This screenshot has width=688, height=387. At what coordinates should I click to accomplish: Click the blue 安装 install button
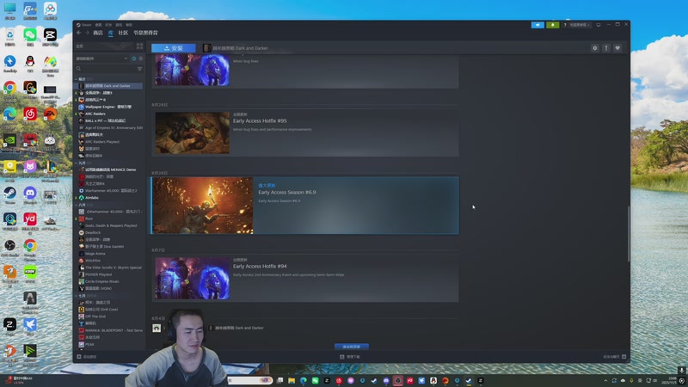[x=174, y=48]
